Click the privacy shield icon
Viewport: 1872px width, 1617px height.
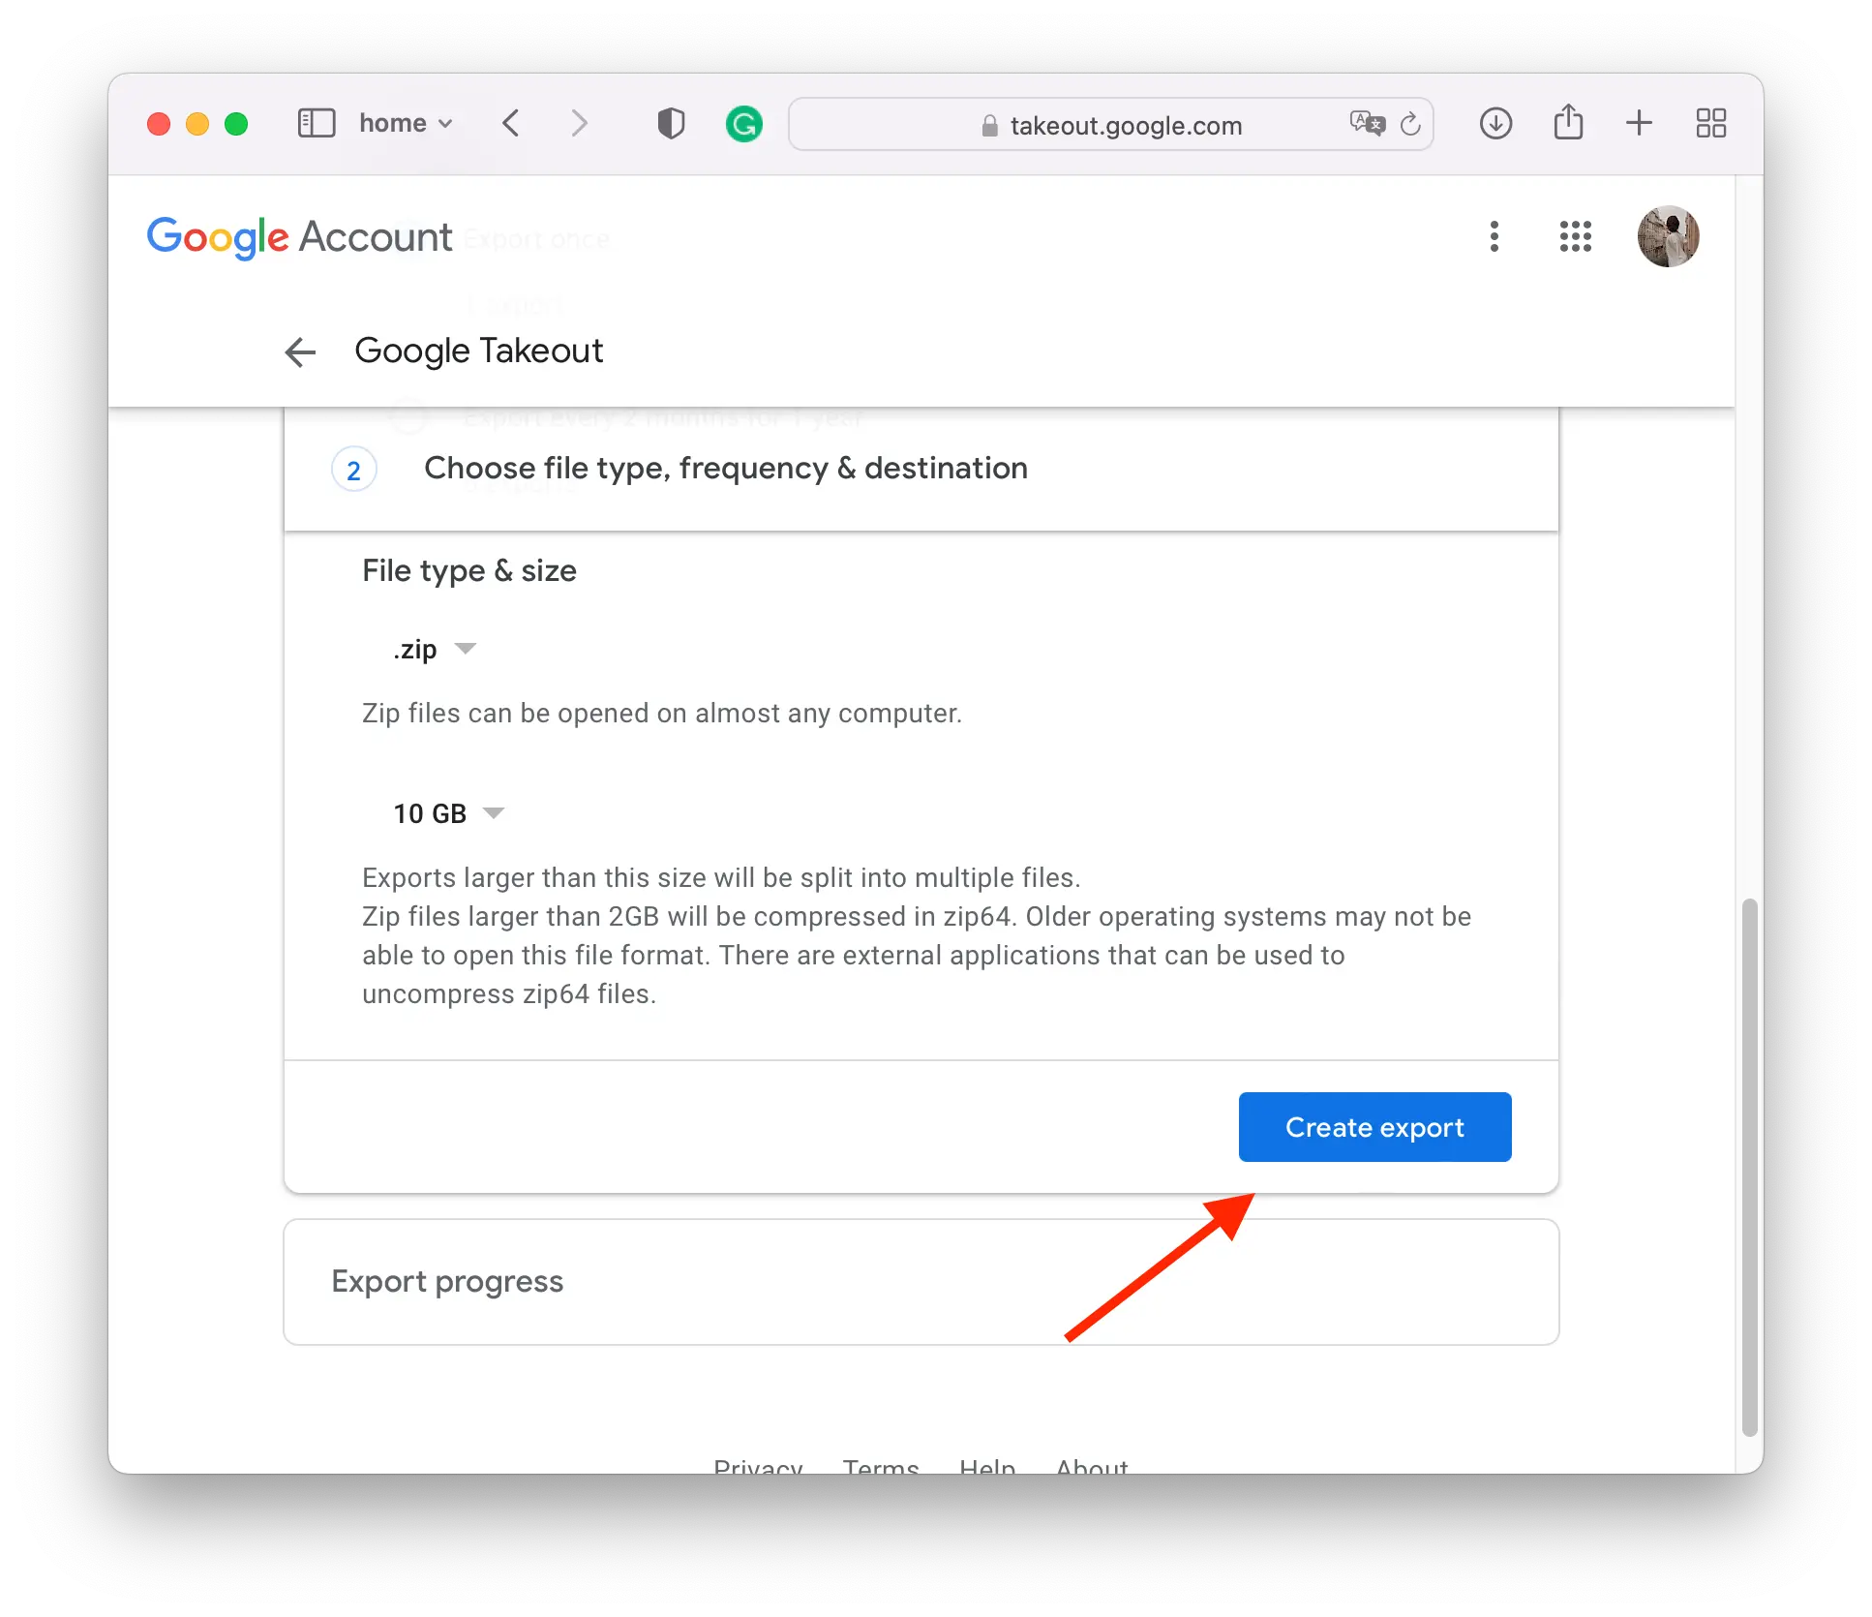click(671, 124)
